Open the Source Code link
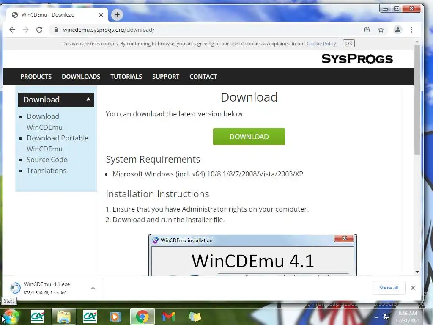This screenshot has width=433, height=325. 47,160
